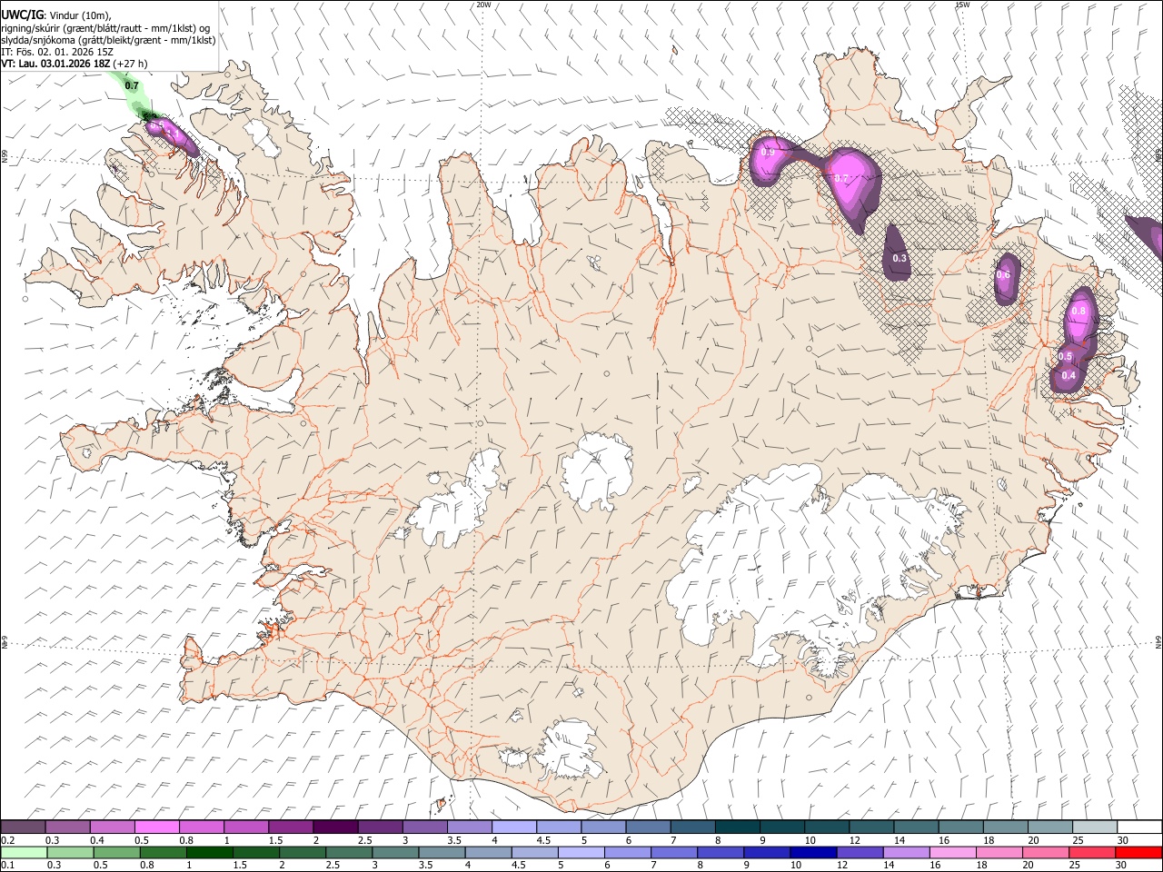Click the lower legend swatch labeled 20
This screenshot has width=1163, height=872.
pyautogui.click(x=1045, y=852)
